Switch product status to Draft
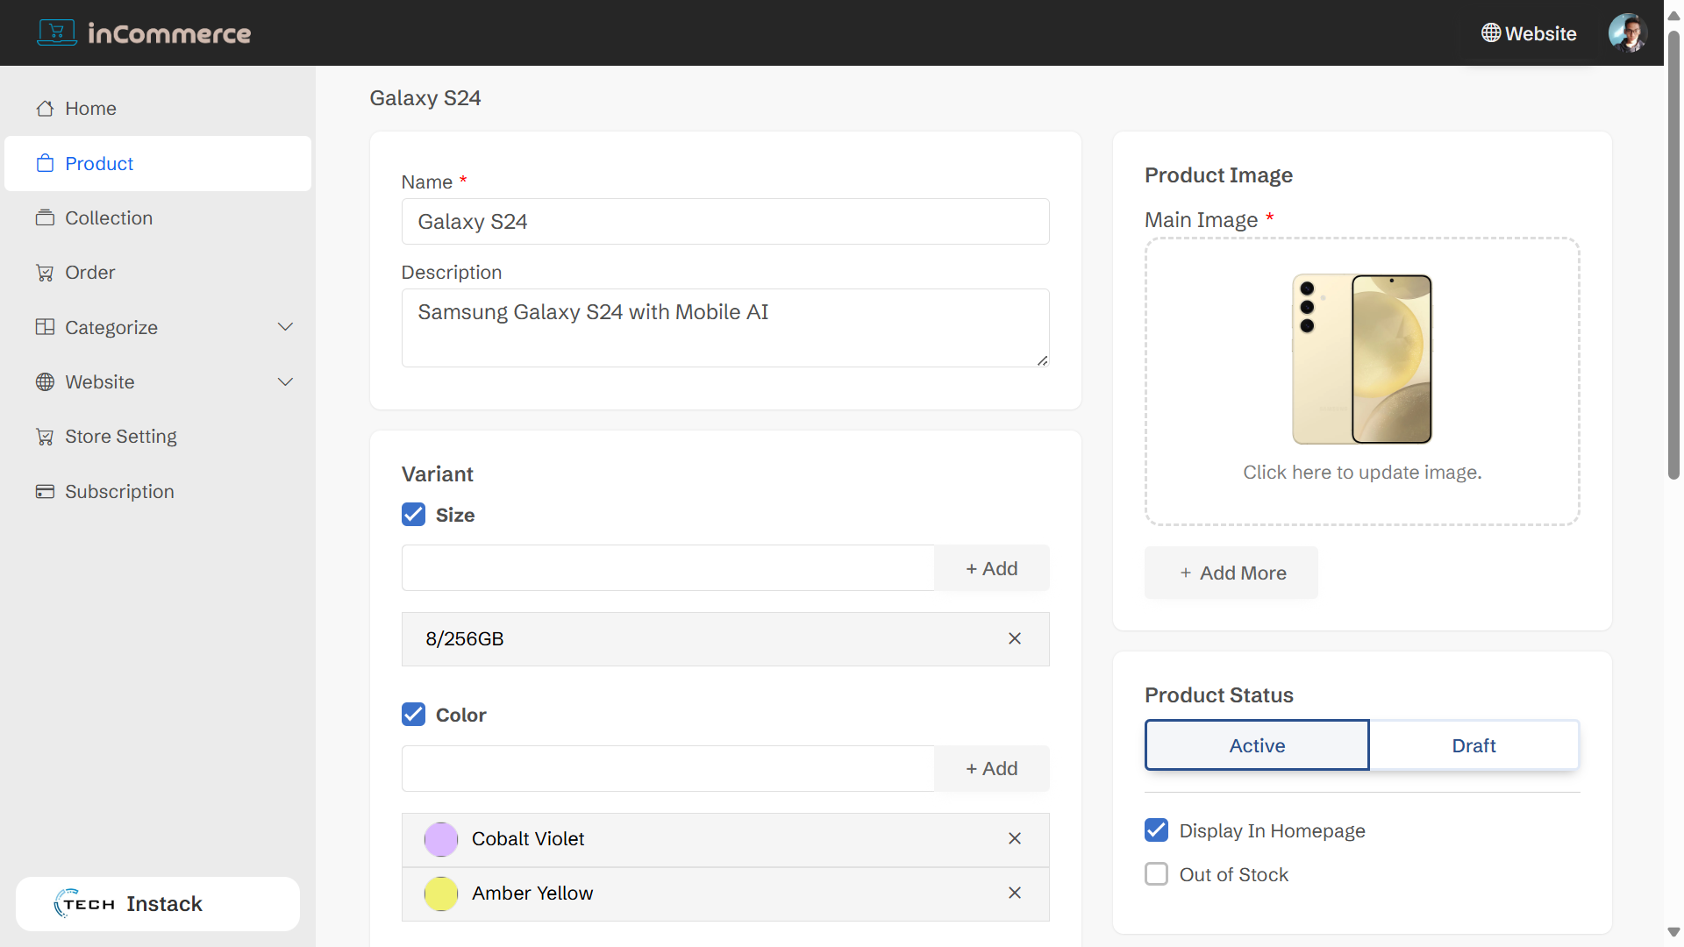Image resolution: width=1684 pixels, height=947 pixels. point(1473,744)
